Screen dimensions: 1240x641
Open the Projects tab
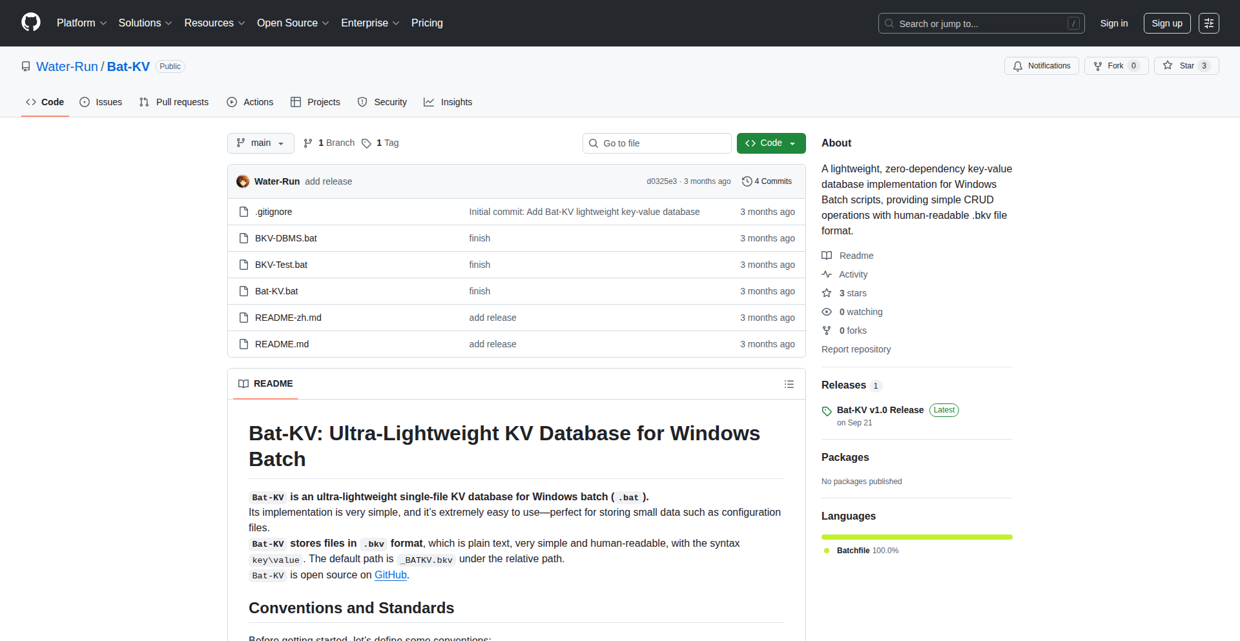click(316, 102)
